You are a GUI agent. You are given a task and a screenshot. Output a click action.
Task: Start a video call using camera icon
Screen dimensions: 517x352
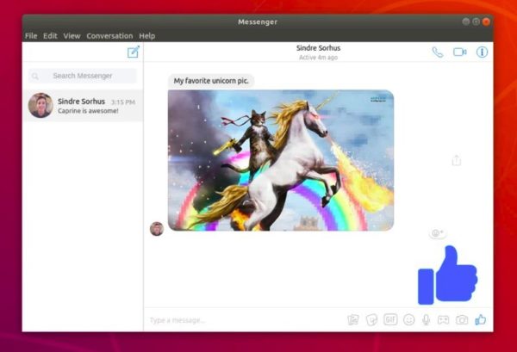point(459,52)
